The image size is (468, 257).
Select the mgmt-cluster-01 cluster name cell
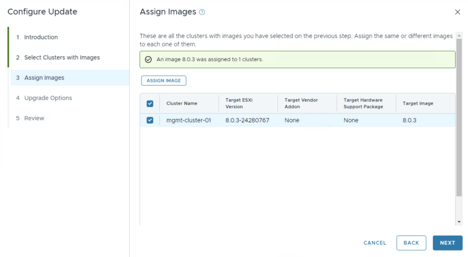pyautogui.click(x=189, y=120)
